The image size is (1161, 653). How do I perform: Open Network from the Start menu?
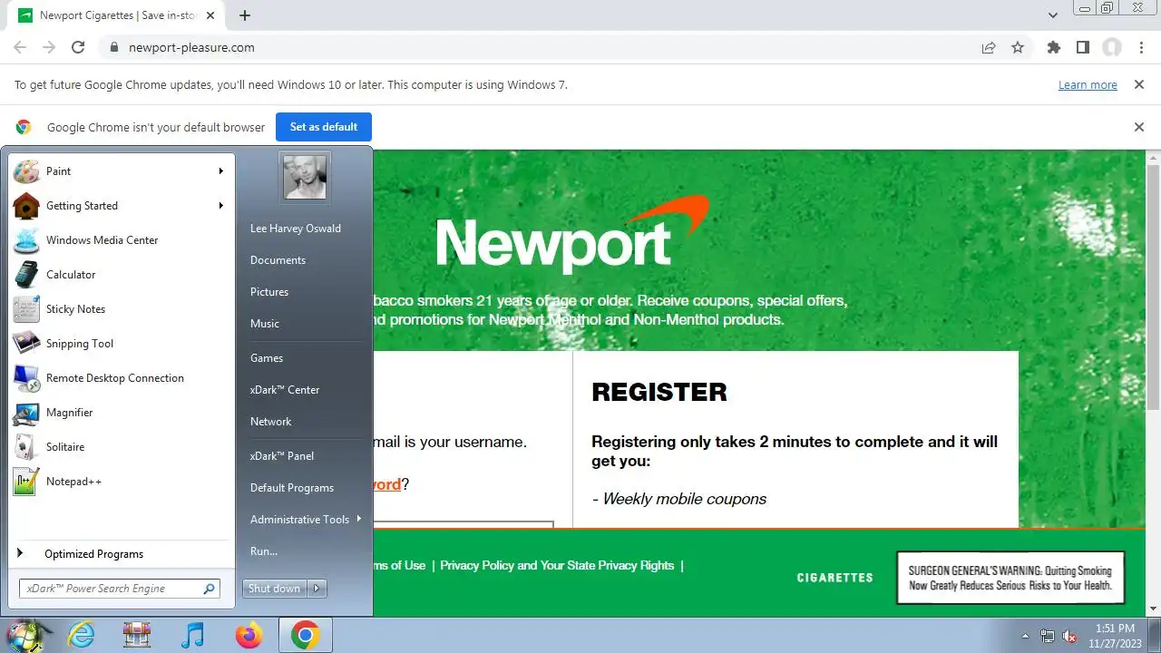click(x=270, y=422)
